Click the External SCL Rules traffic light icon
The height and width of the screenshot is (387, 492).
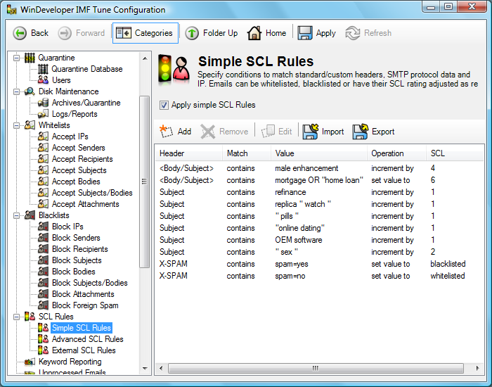(43, 350)
